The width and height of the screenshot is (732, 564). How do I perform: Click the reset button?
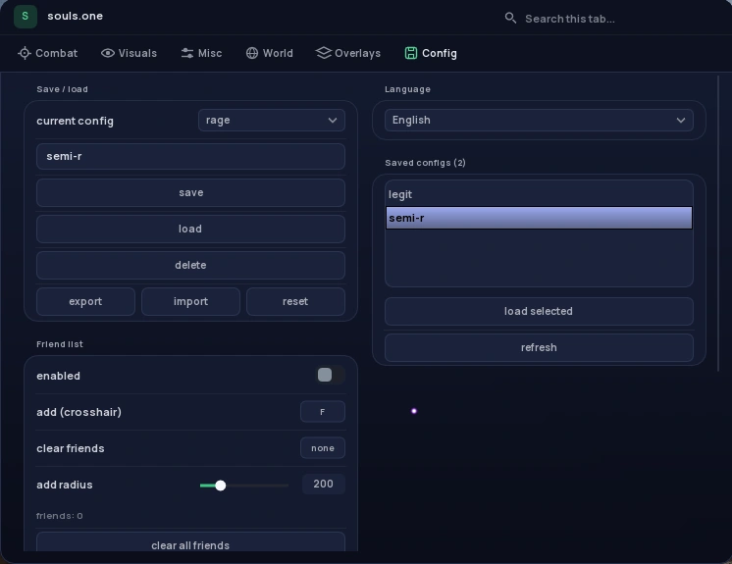[296, 302]
